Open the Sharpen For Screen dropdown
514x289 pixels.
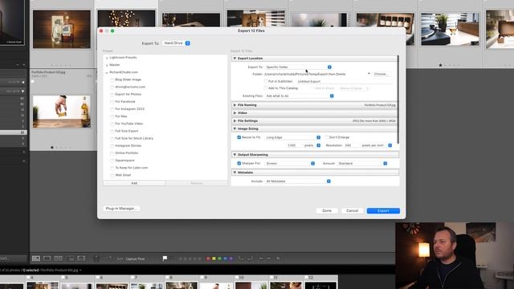pos(290,163)
